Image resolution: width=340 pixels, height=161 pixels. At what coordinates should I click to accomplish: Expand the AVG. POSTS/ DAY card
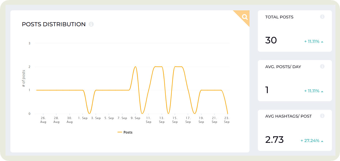click(294, 80)
